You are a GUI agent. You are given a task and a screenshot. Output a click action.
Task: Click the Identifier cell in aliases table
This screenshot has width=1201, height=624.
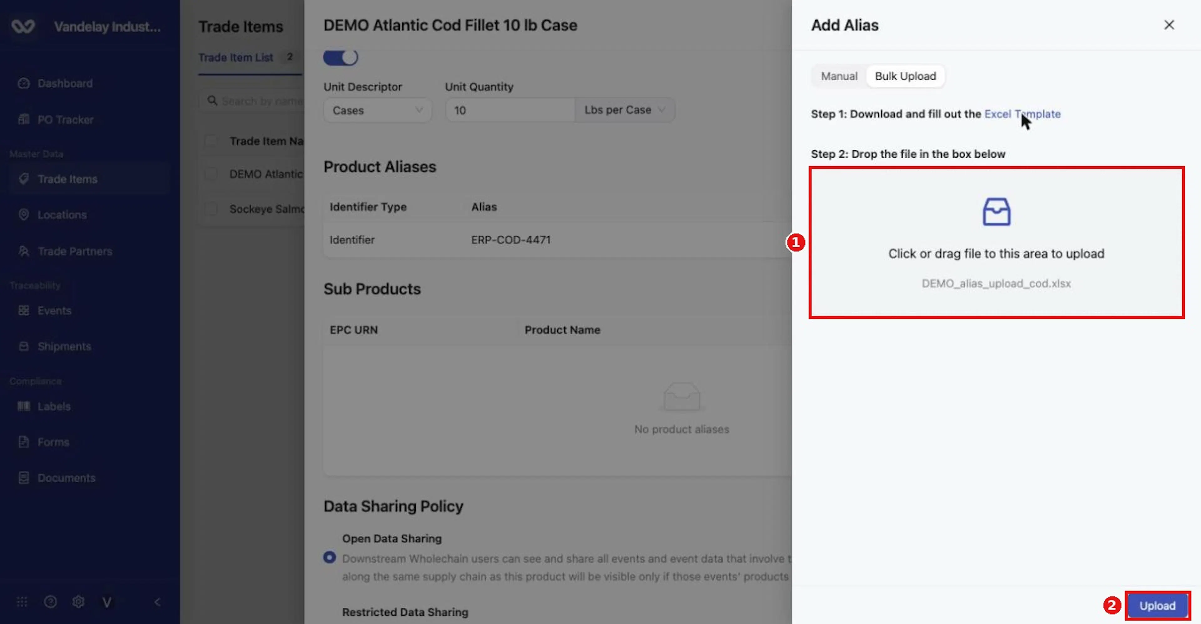[352, 239]
